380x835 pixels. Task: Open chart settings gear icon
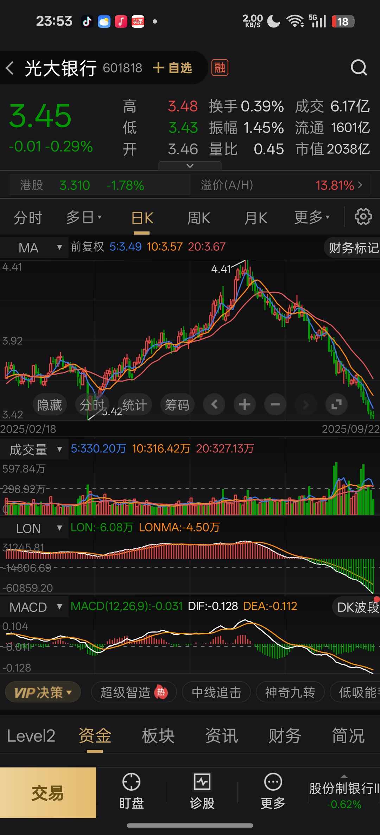pyautogui.click(x=363, y=217)
